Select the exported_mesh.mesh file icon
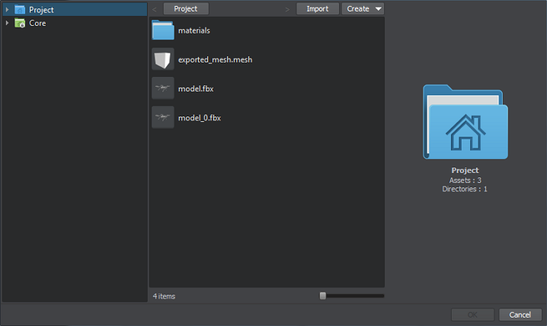The image size is (547, 326). click(163, 59)
